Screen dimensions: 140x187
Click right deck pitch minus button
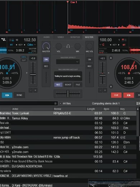click(x=100, y=90)
